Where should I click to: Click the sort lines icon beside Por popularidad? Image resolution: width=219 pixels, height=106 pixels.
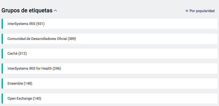[187, 11]
